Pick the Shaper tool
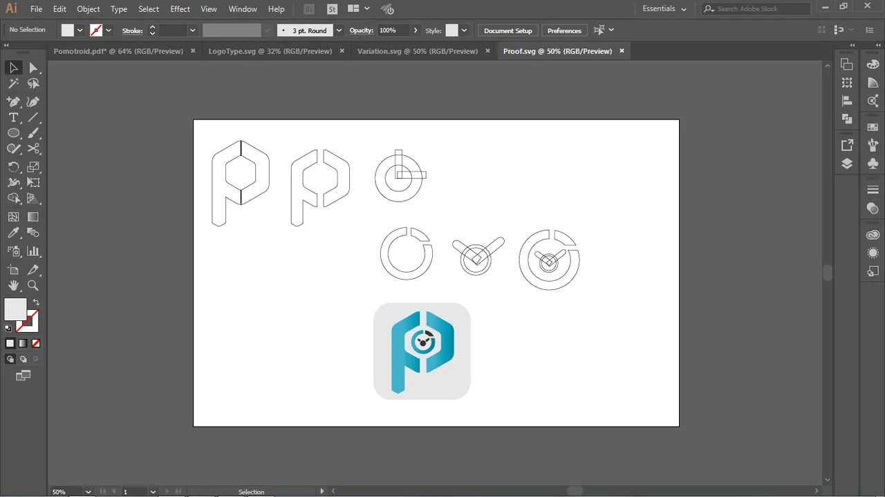The height and width of the screenshot is (497, 885). pos(13,149)
